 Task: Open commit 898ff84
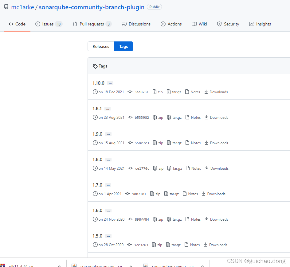(142, 219)
